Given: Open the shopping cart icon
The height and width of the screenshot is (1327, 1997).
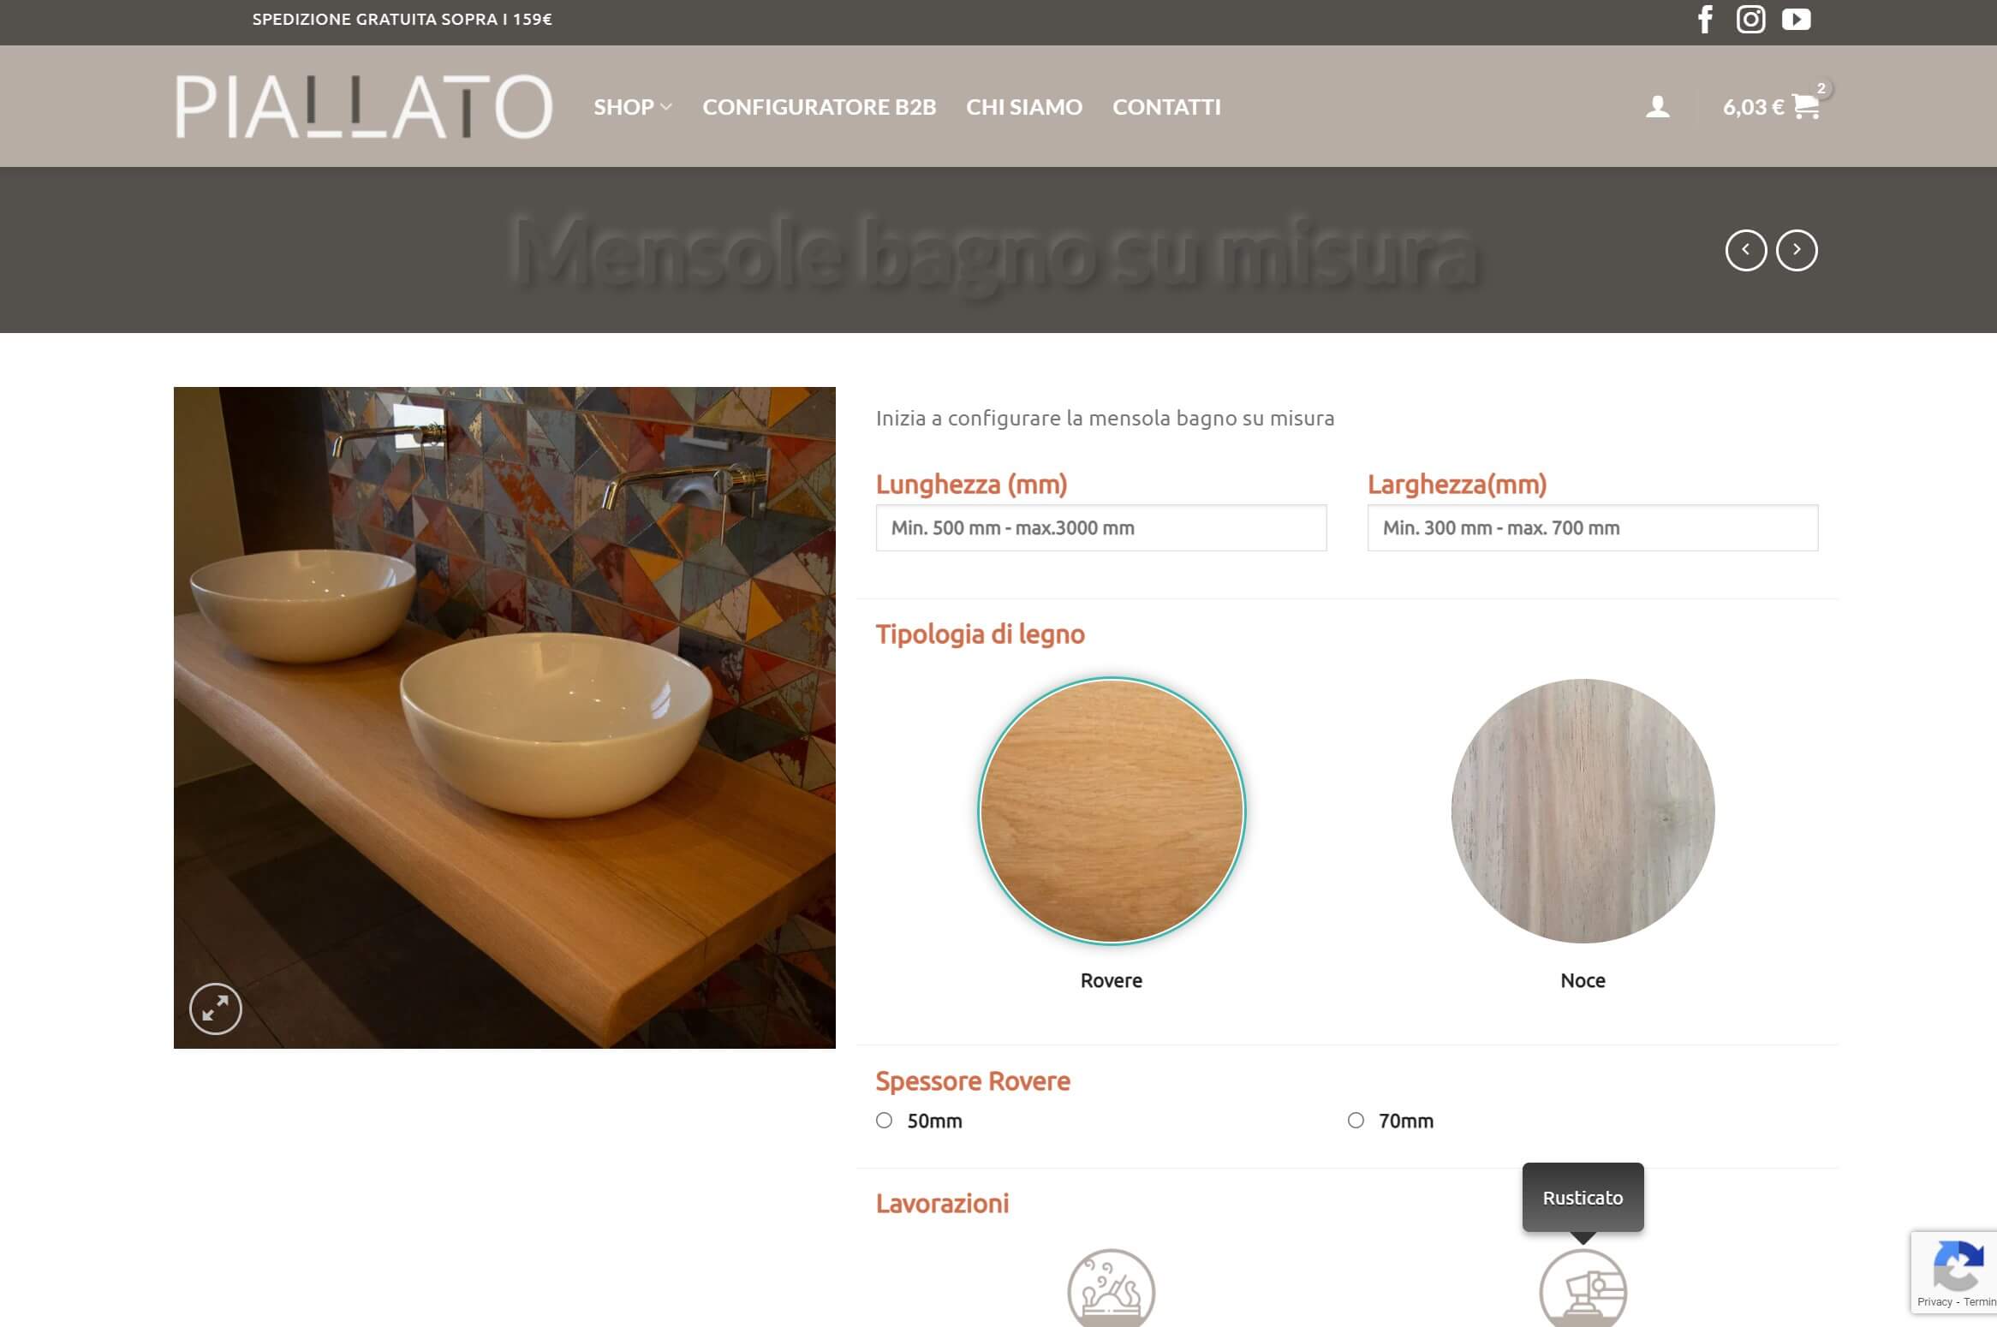Looking at the screenshot, I should pos(1805,106).
